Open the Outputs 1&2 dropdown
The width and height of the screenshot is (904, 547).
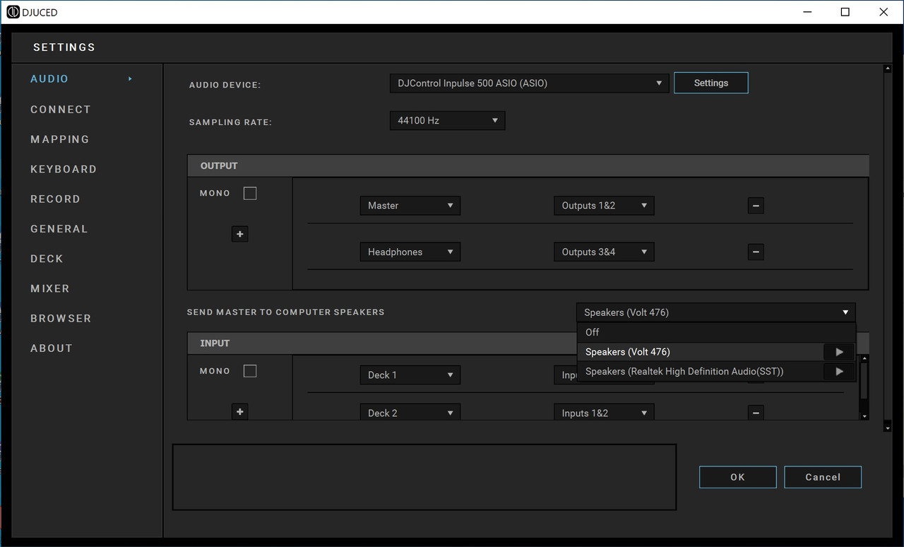pyautogui.click(x=604, y=206)
